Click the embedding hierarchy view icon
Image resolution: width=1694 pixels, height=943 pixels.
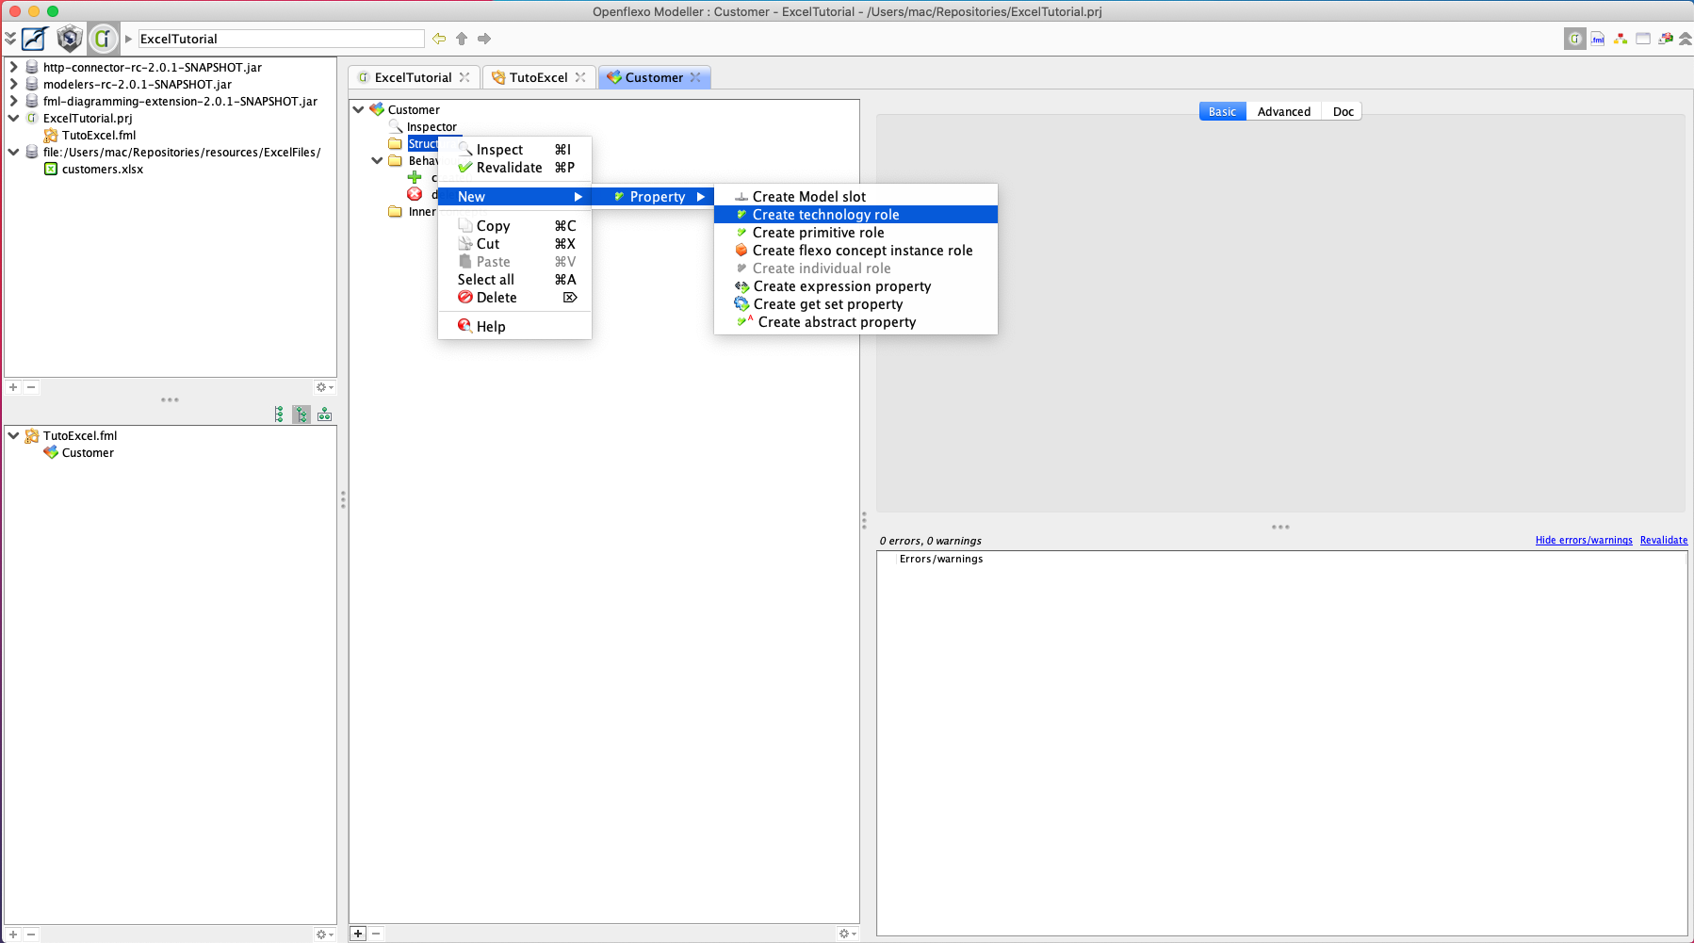324,415
